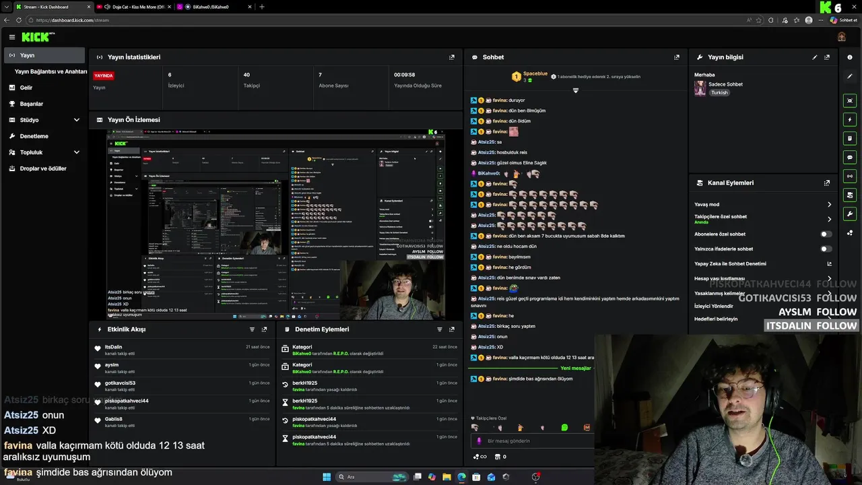862x485 pixels.
Task: Click the shop icon below message box
Action: click(x=497, y=457)
